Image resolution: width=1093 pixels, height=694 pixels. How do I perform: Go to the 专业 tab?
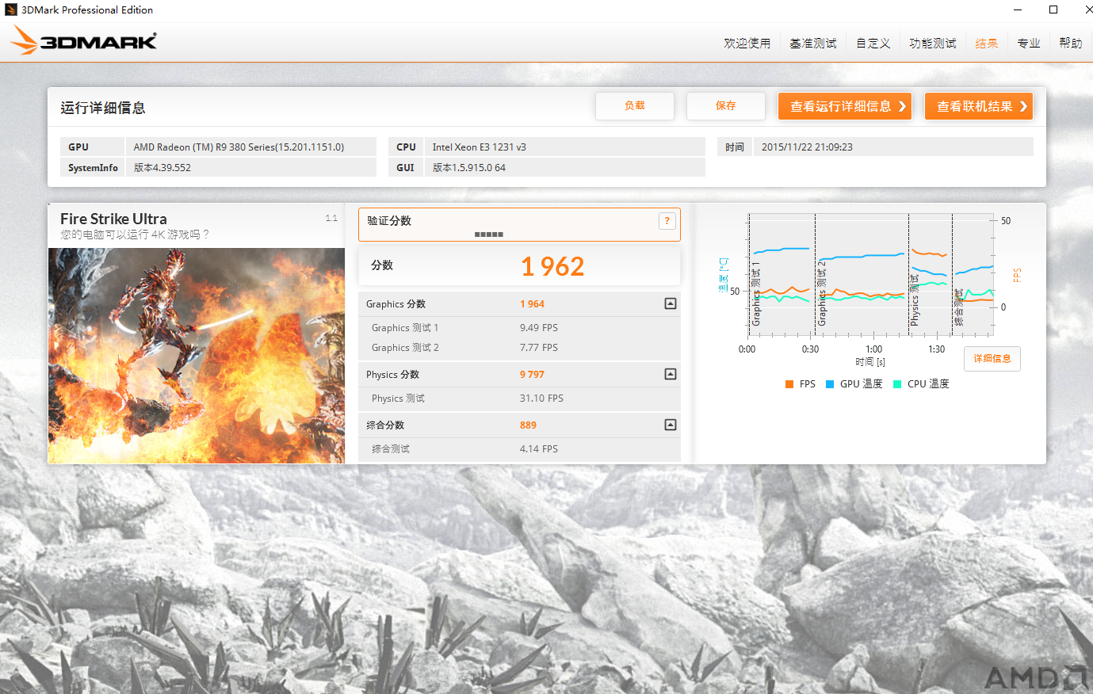pyautogui.click(x=1029, y=43)
